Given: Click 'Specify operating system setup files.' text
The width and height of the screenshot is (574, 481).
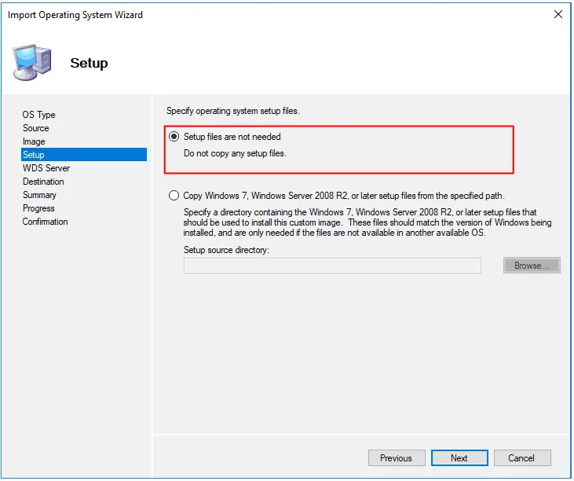Looking at the screenshot, I should pos(233,111).
